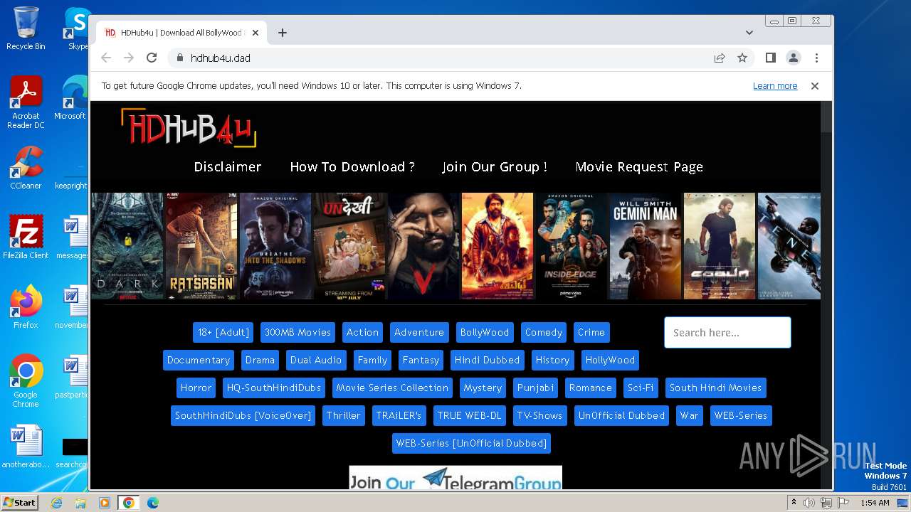The image size is (911, 512).
Task: Focus the Search here... field
Action: (727, 332)
